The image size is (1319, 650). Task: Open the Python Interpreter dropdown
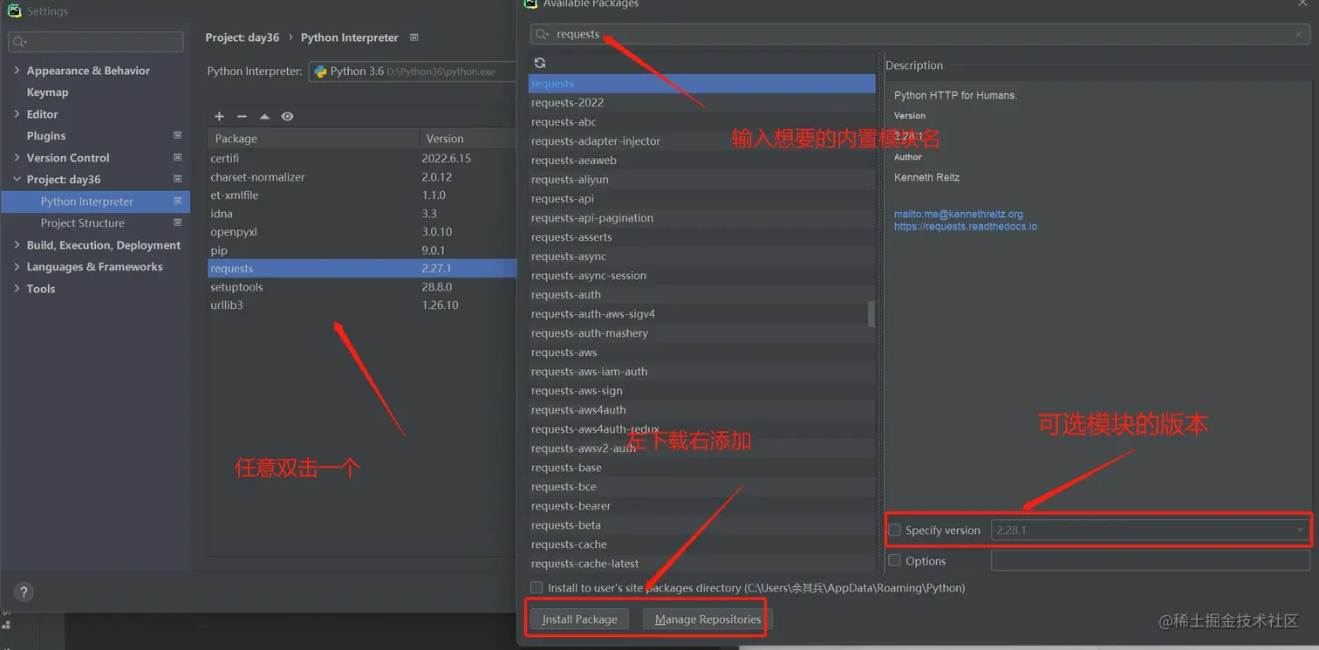coord(413,72)
